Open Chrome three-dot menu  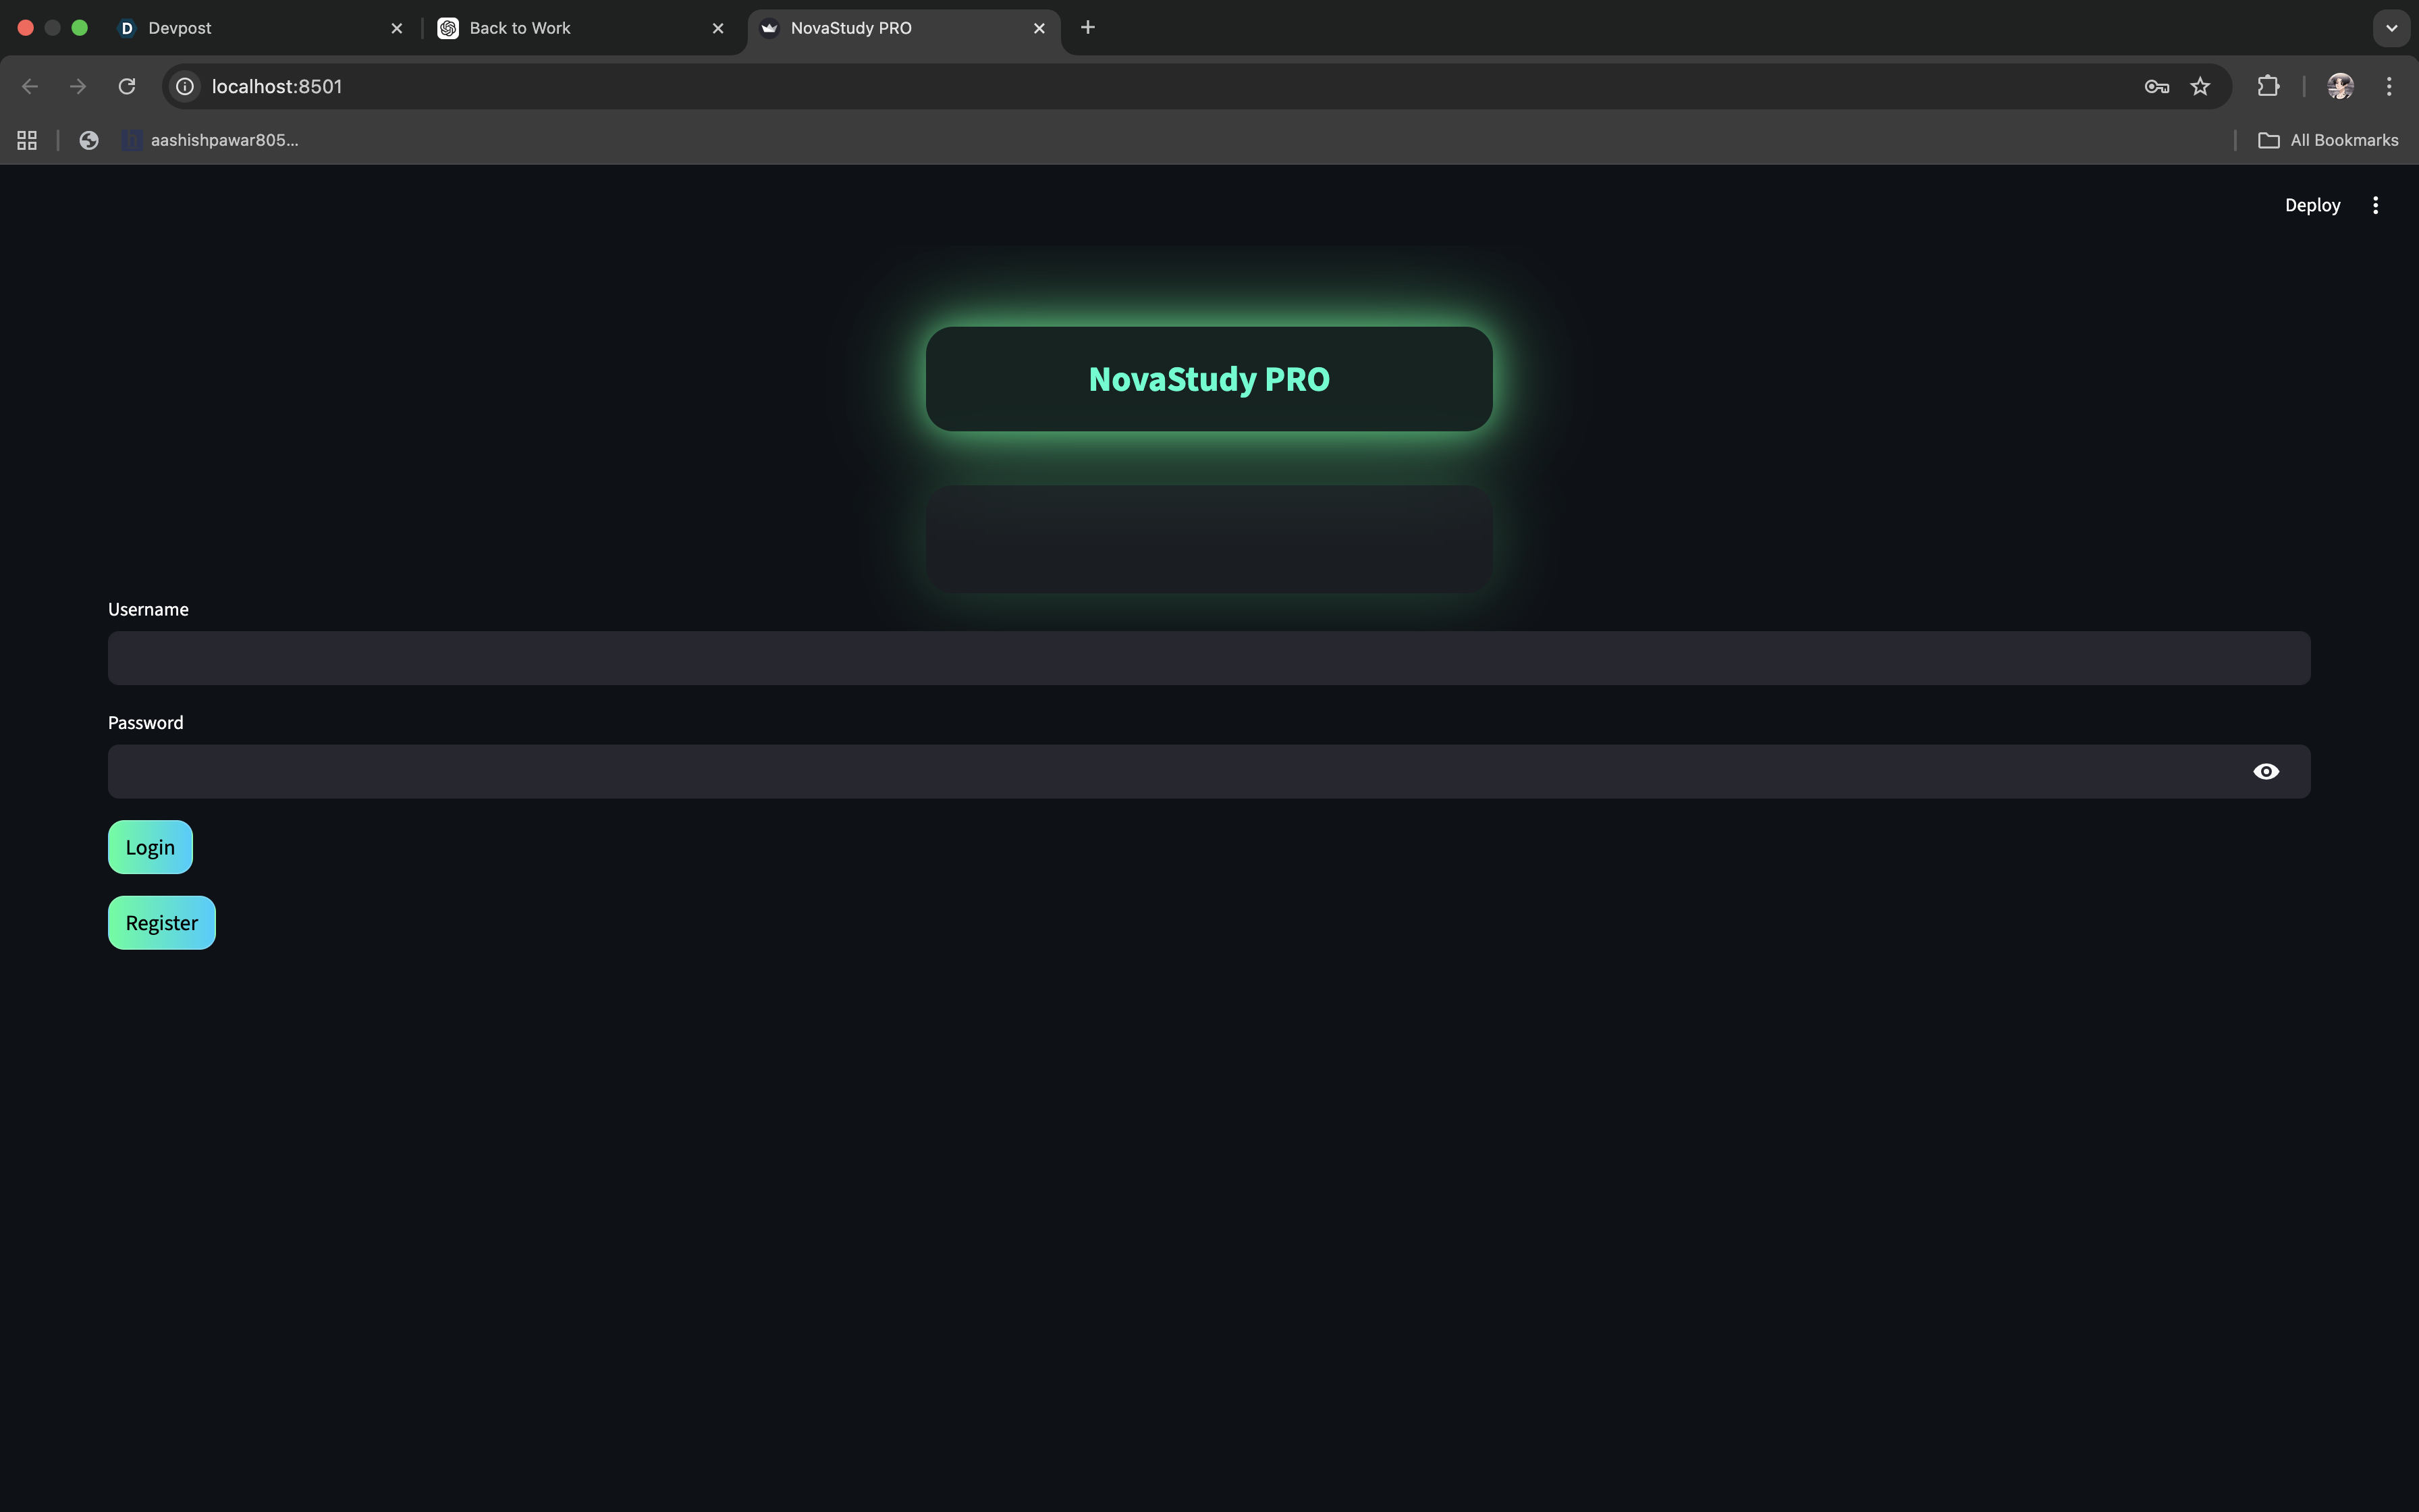coord(2389,87)
